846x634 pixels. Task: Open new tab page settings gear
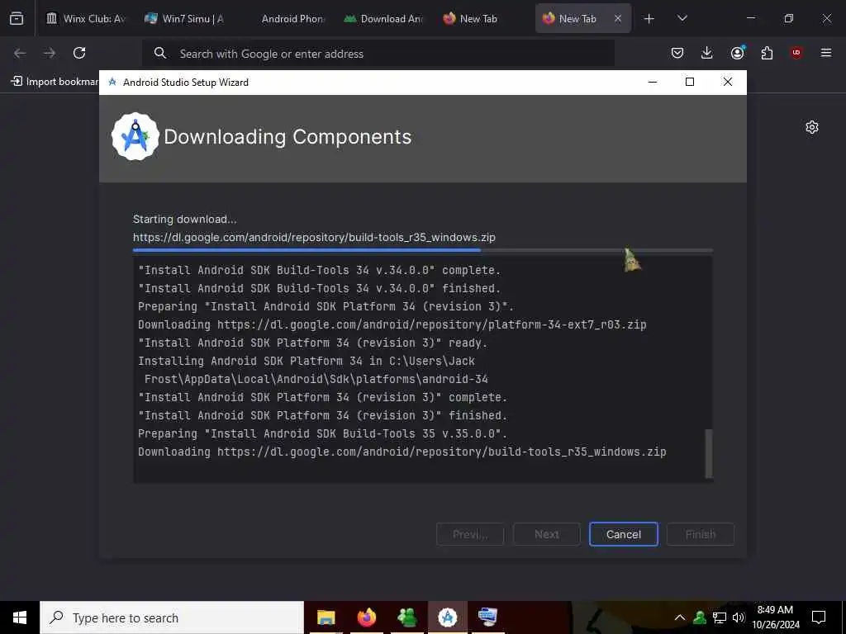tap(812, 127)
